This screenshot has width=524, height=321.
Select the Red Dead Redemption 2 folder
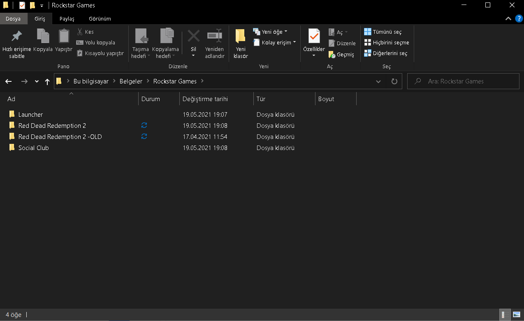click(52, 125)
